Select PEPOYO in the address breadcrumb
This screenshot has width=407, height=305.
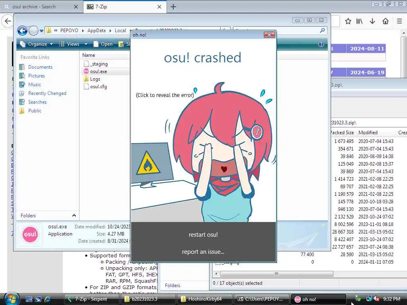[x=69, y=31]
